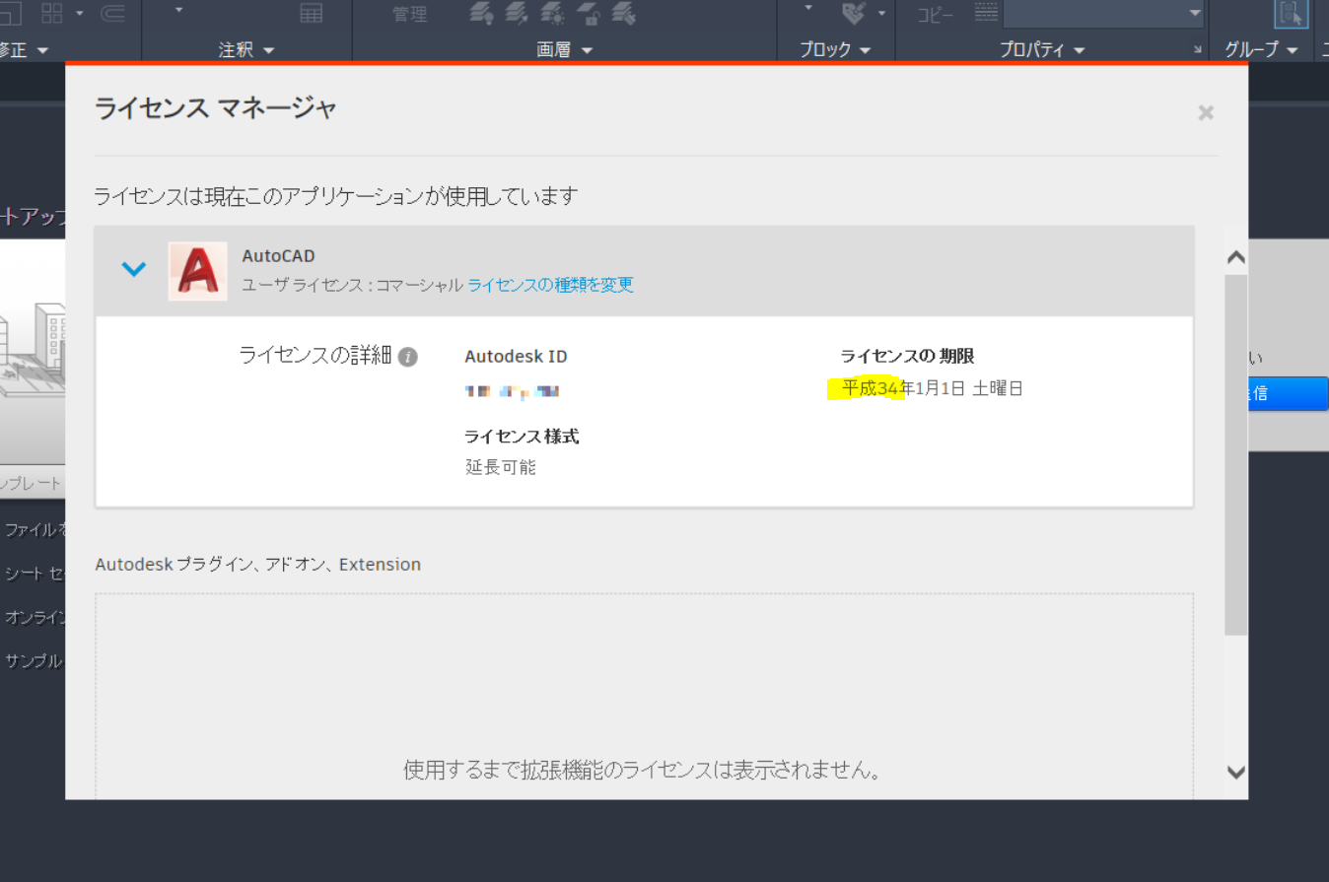This screenshot has height=882, width=1329.
Task: Click the AutoCAD product name text
Action: point(278,256)
